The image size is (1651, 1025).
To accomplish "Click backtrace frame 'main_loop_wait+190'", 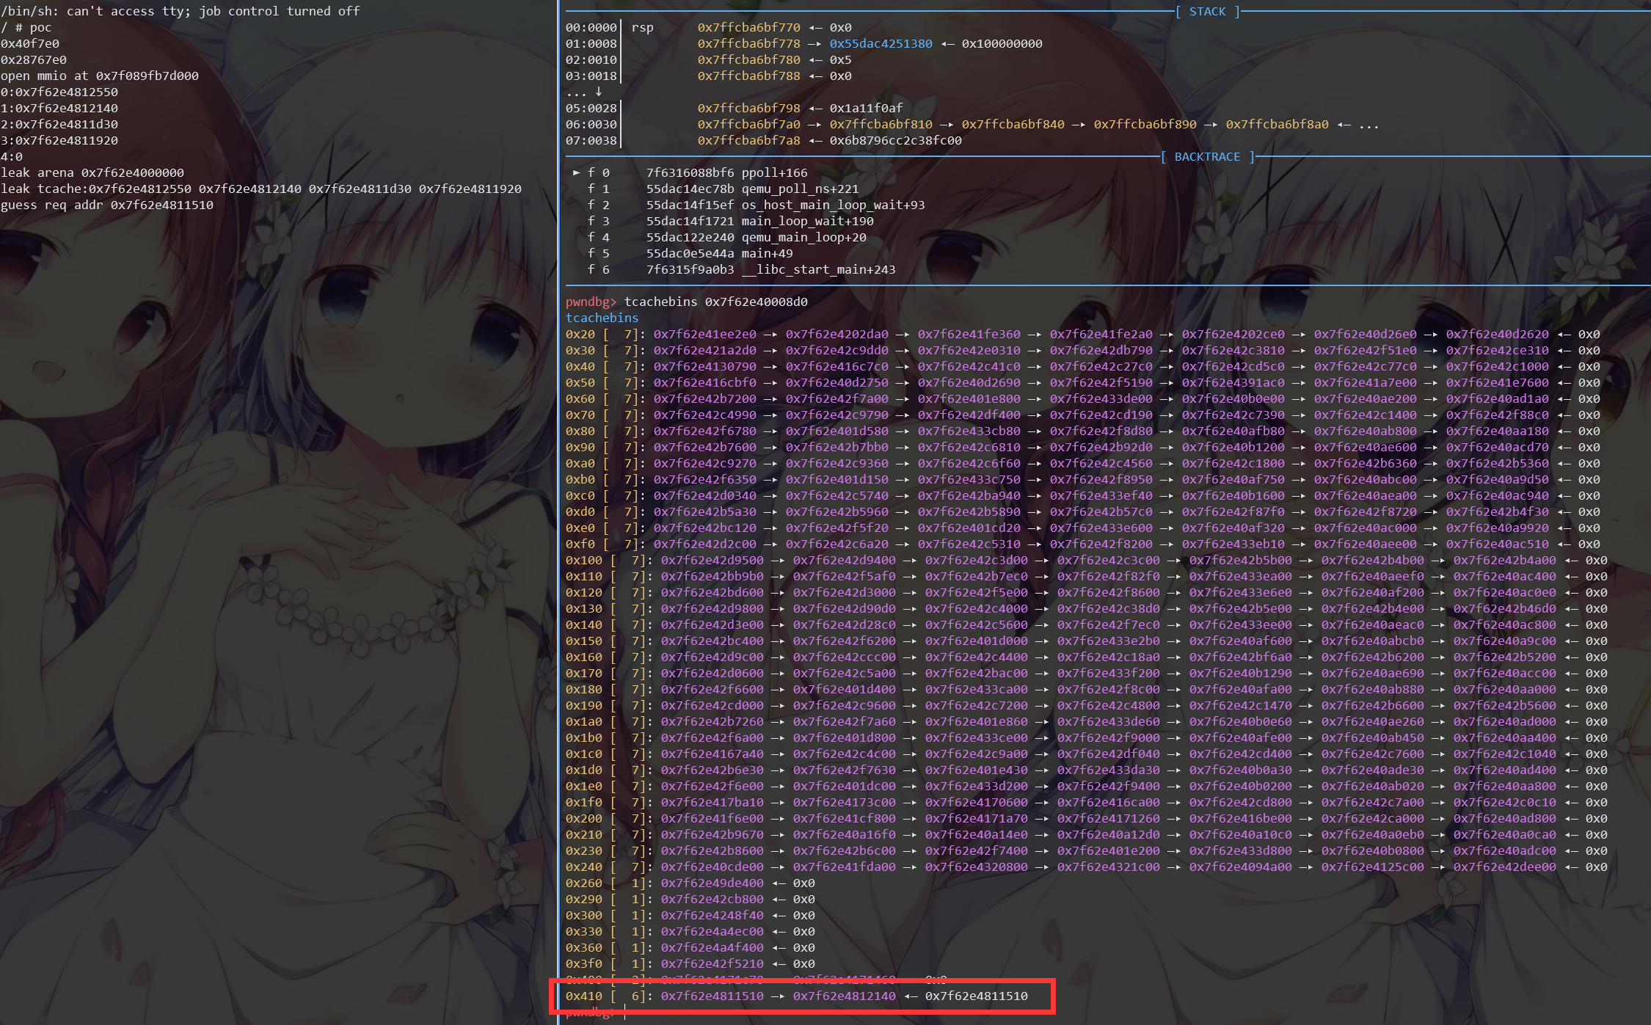I will pyautogui.click(x=807, y=221).
